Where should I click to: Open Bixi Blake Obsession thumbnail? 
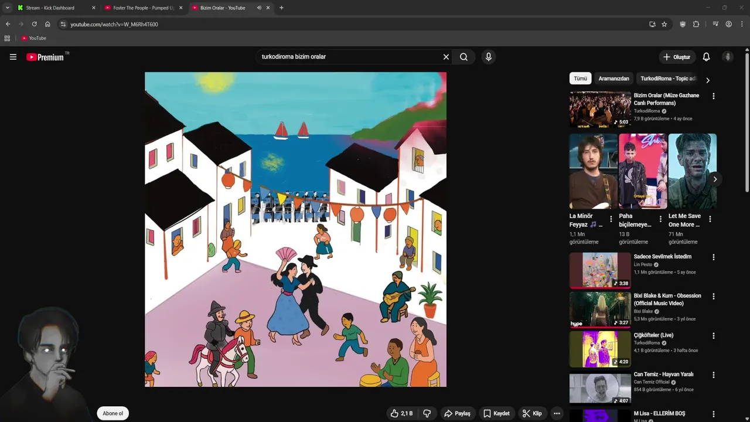(600, 309)
